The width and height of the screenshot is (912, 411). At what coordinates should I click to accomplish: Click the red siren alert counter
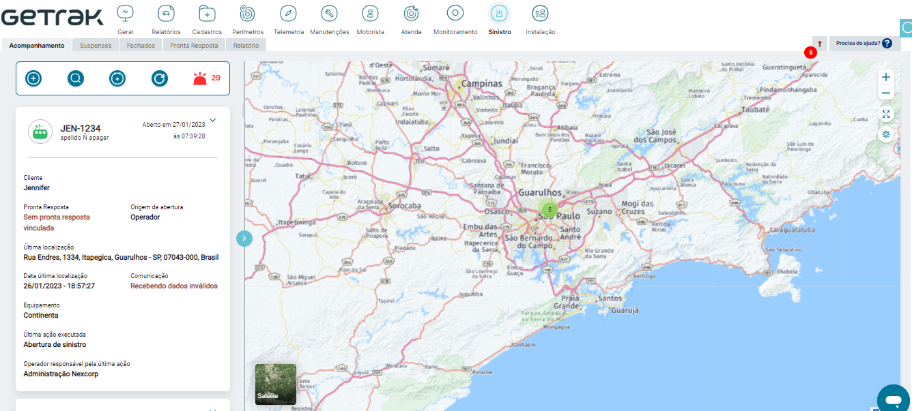click(207, 78)
